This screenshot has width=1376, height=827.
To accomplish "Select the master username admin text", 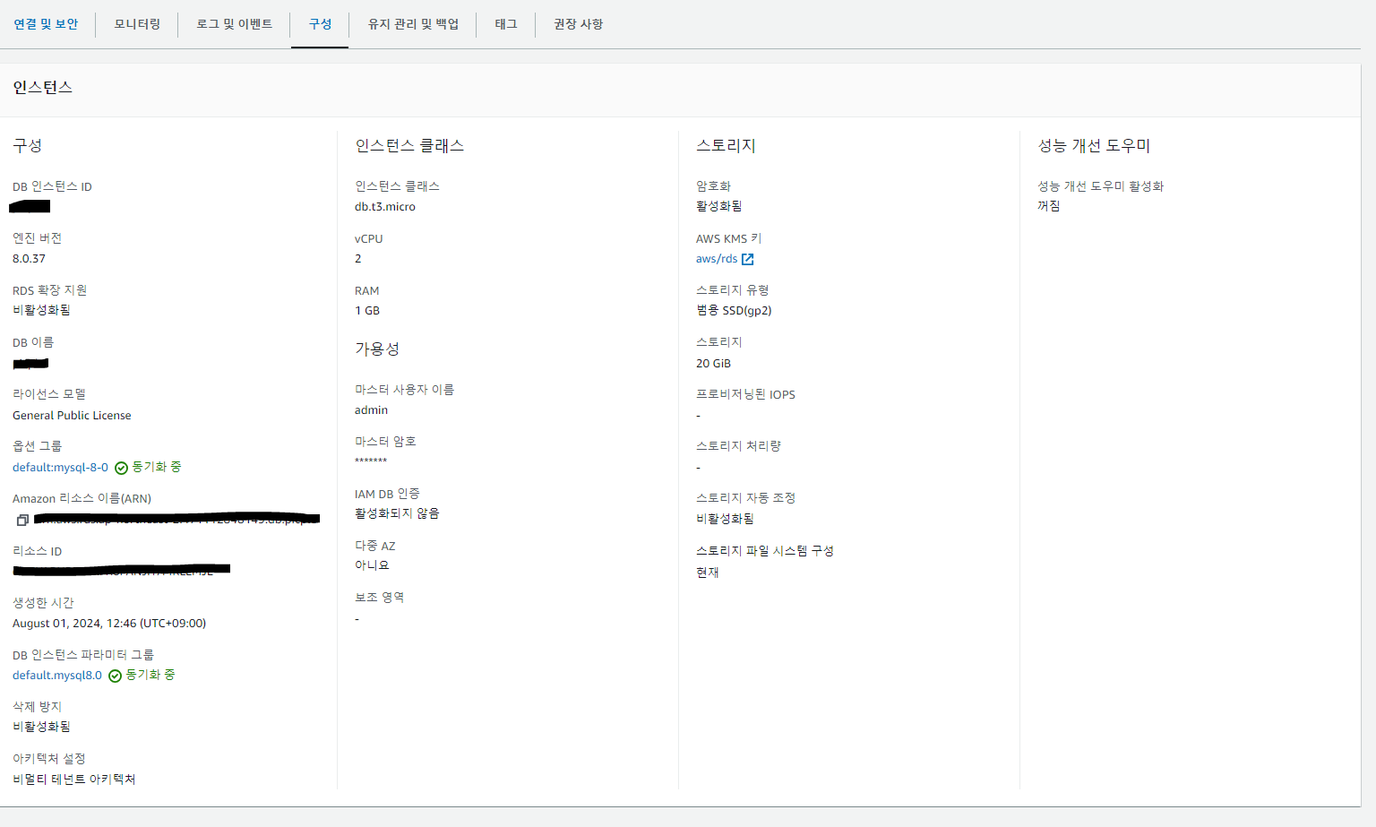I will pos(371,410).
